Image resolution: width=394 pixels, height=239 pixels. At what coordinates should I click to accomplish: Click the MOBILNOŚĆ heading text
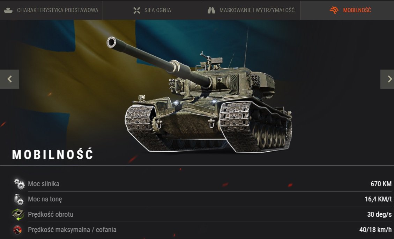(53, 154)
